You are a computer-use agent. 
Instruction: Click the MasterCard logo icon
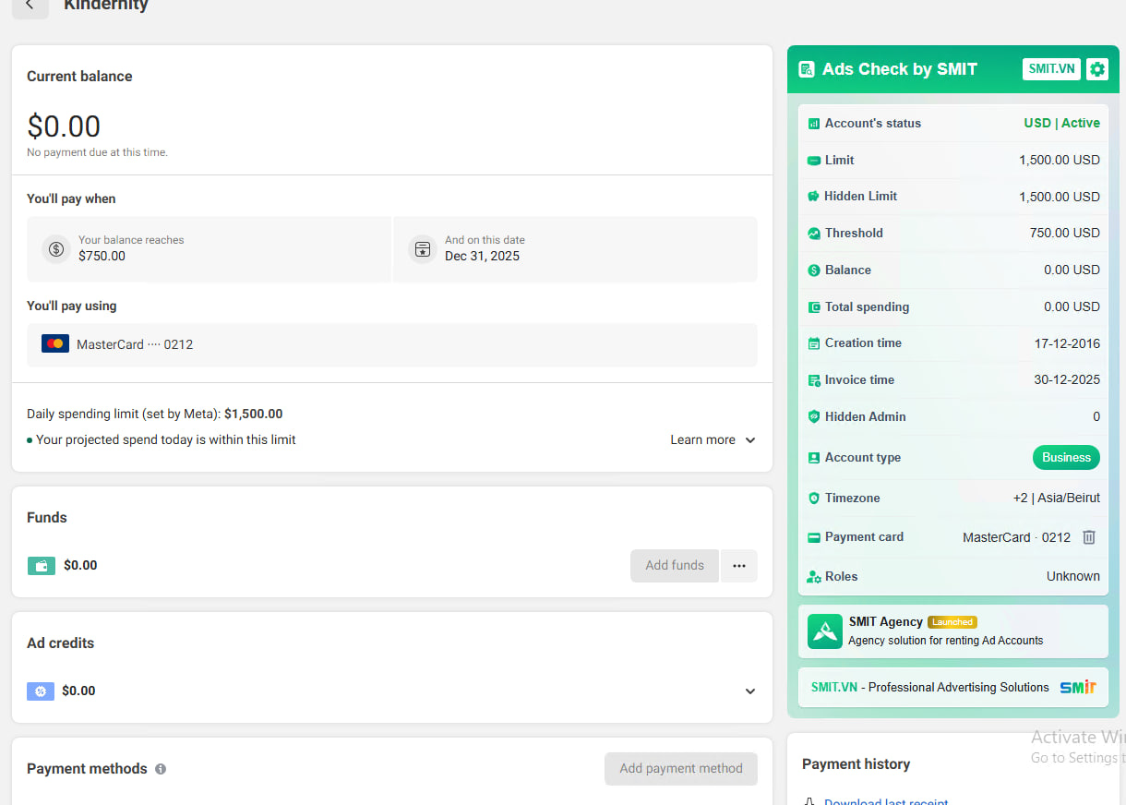pyautogui.click(x=55, y=344)
